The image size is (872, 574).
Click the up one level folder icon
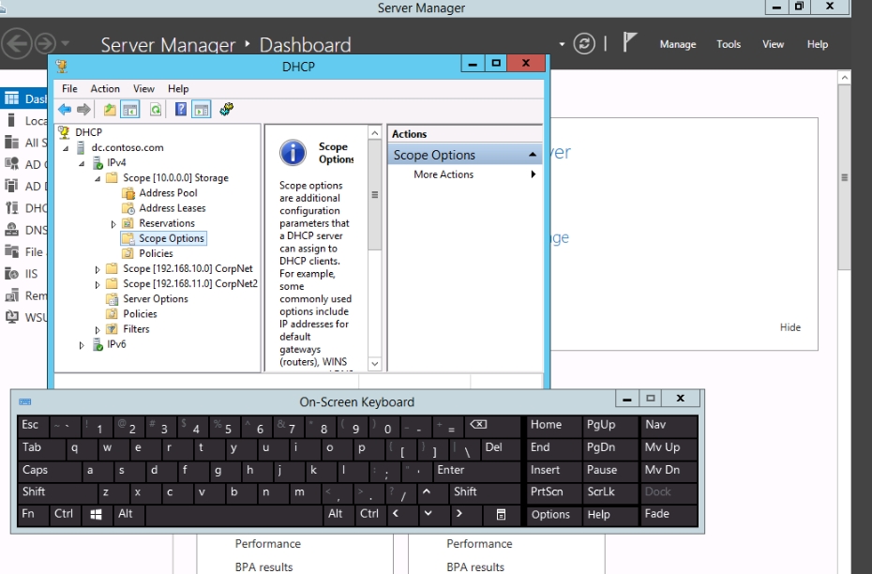pos(110,110)
